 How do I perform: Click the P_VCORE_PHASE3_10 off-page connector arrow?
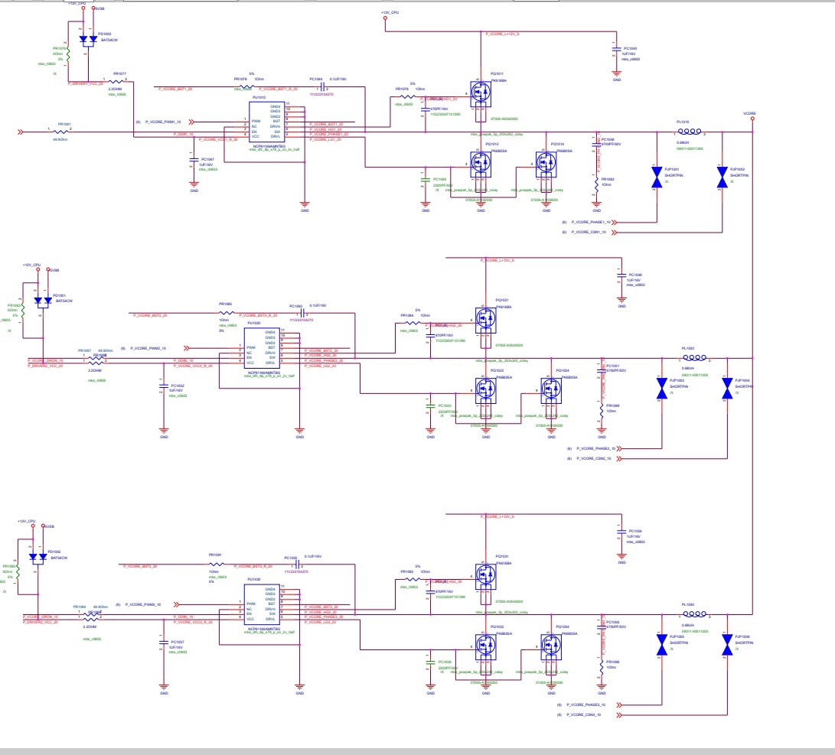click(x=619, y=705)
